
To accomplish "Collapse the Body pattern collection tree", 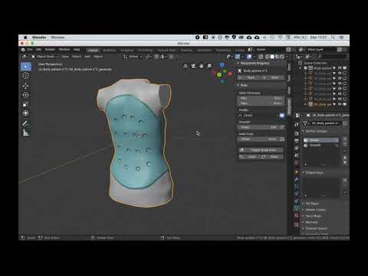I will tap(301, 68).
